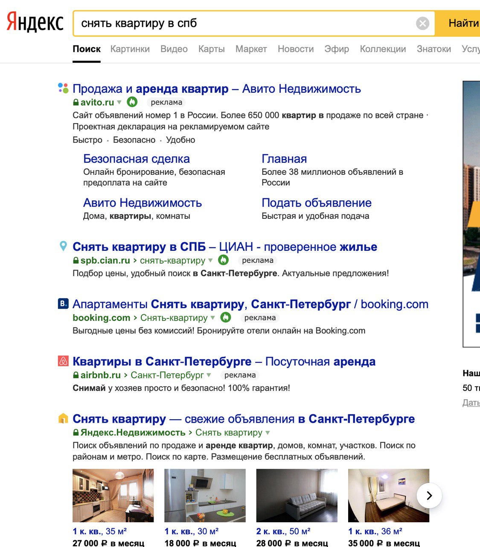Go to the Маркет tab
The height and width of the screenshot is (547, 480).
click(251, 49)
